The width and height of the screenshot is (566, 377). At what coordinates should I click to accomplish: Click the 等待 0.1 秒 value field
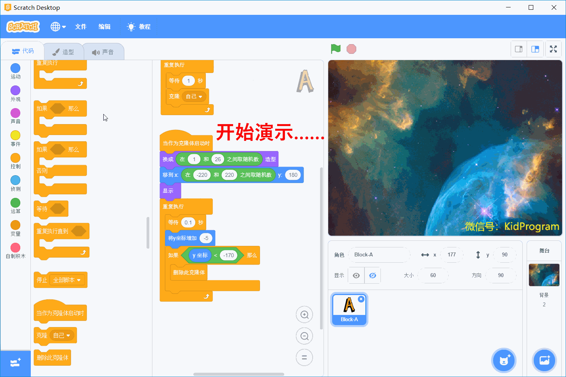[x=188, y=222]
